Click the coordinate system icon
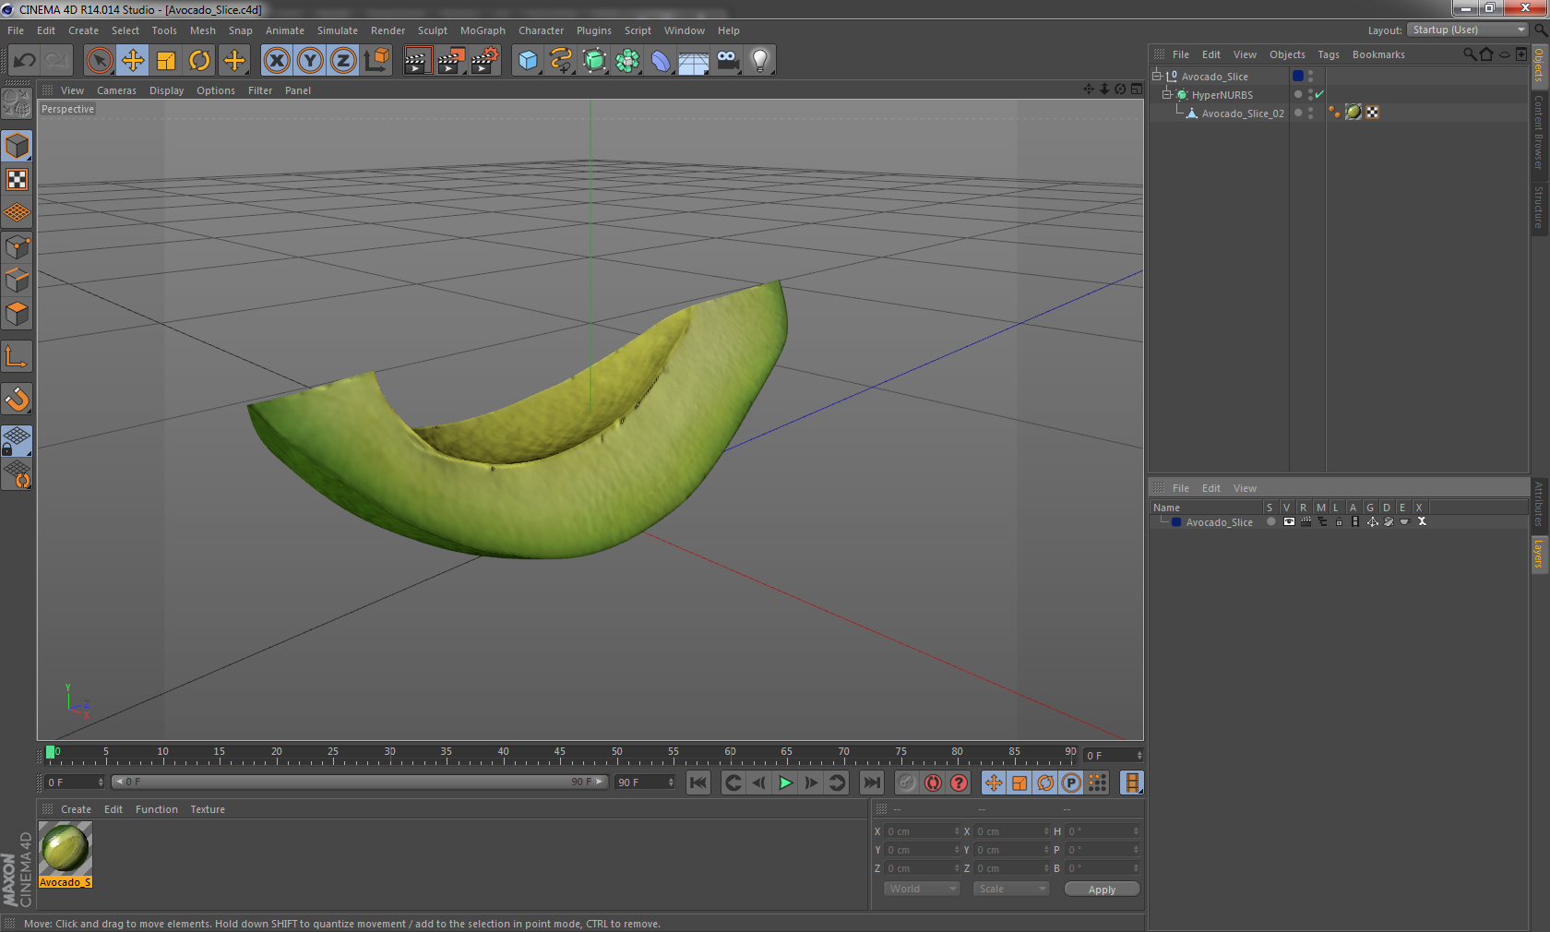Screen dimensions: 1550x932 tap(376, 61)
